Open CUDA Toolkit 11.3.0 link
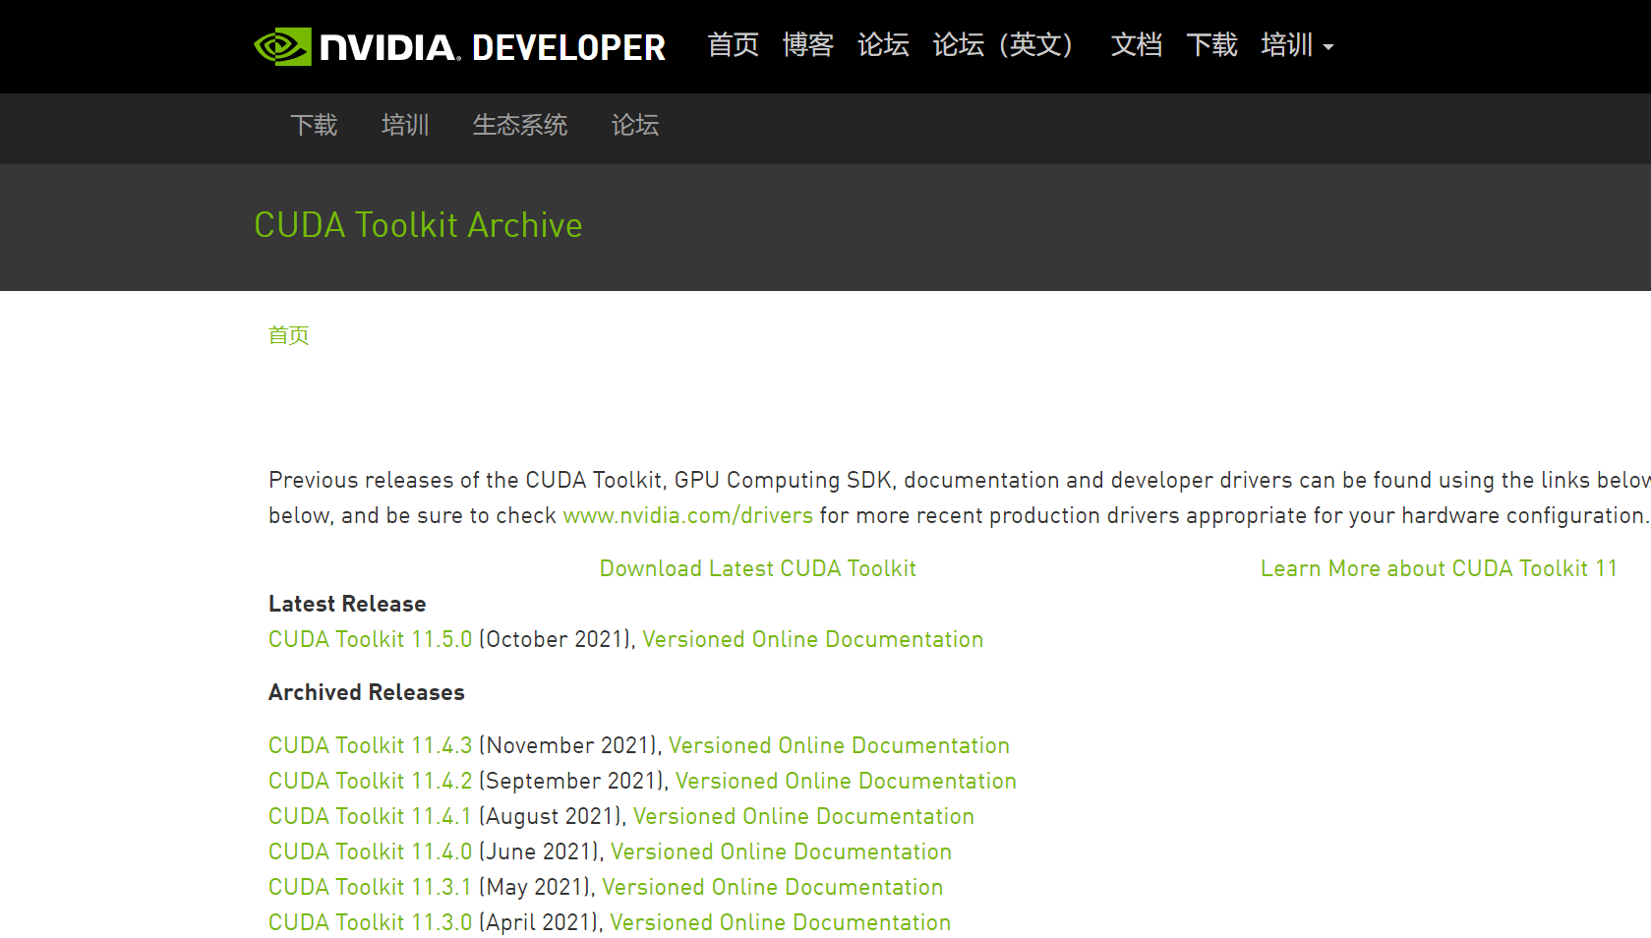The image size is (1651, 938). pos(370,922)
